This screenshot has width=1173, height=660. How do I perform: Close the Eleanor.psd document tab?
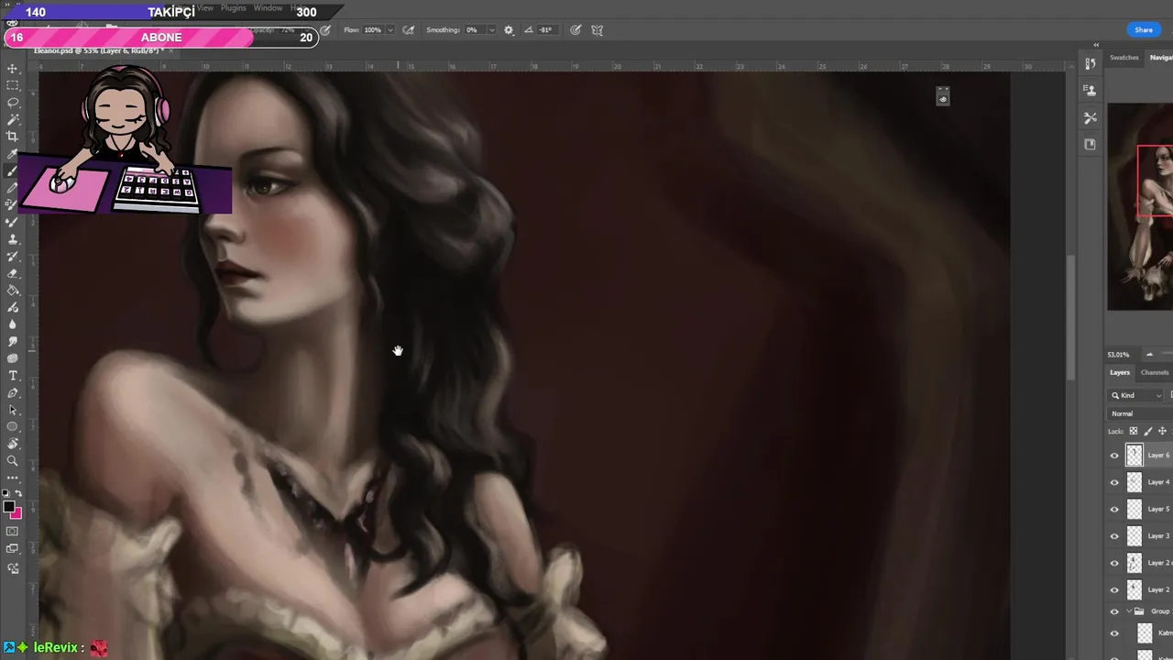click(171, 50)
